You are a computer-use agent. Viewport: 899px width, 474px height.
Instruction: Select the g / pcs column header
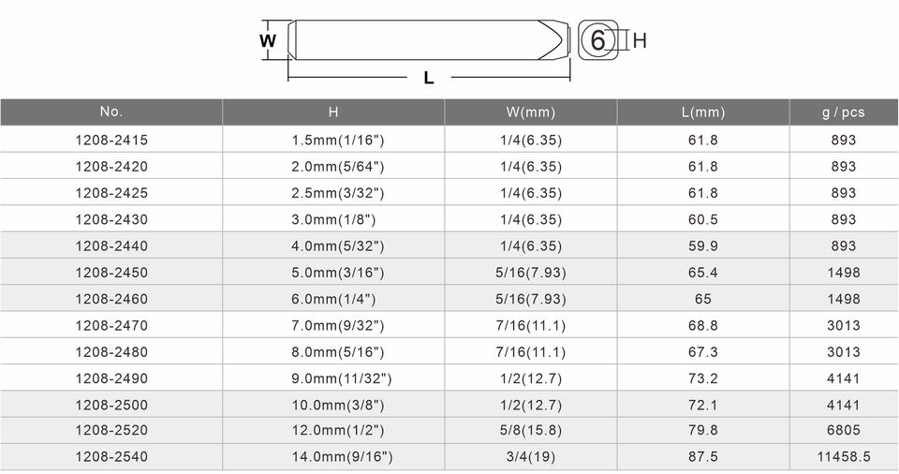pyautogui.click(x=843, y=111)
